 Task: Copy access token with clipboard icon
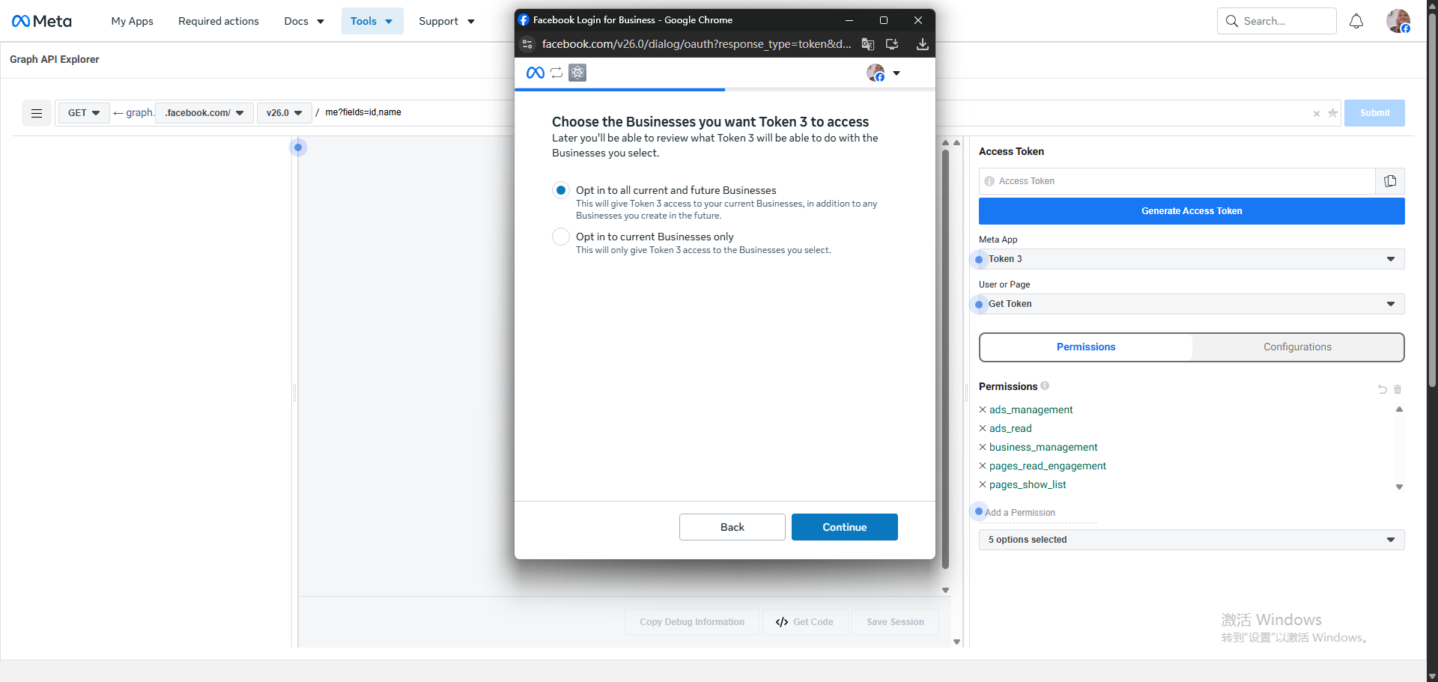tap(1390, 181)
